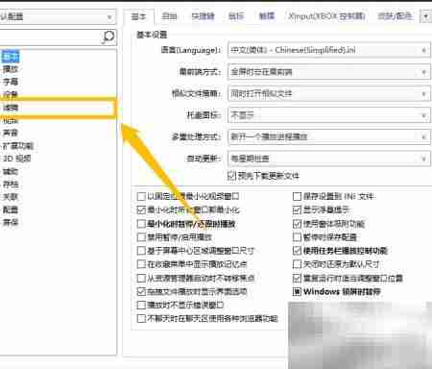Screen dimensions: 432x369
Task: Toggle 使用窗体吸附功能 checkbox
Action: click(297, 224)
